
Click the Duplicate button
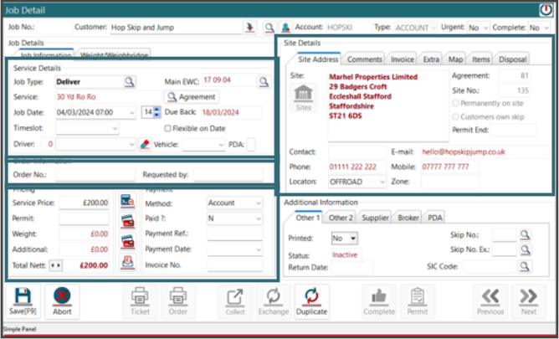coord(311,301)
